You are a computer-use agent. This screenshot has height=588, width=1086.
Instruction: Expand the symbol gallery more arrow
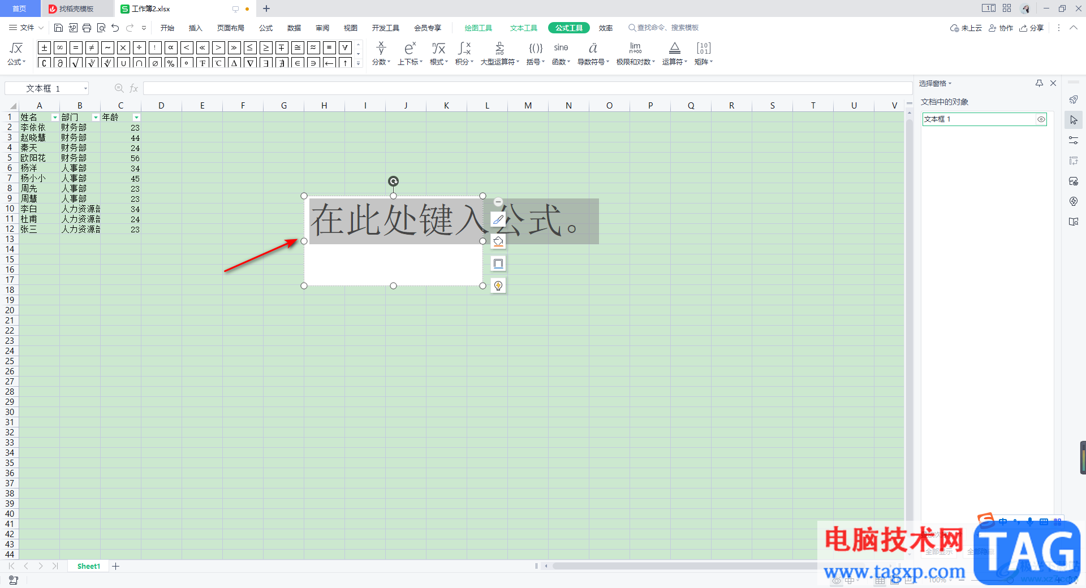(x=358, y=63)
